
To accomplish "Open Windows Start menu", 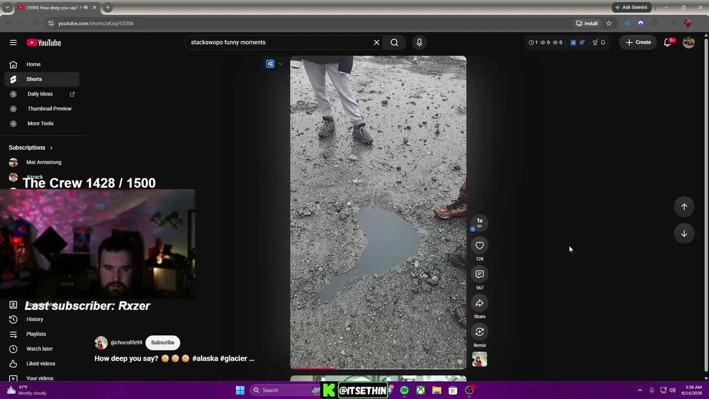I will pos(240,390).
